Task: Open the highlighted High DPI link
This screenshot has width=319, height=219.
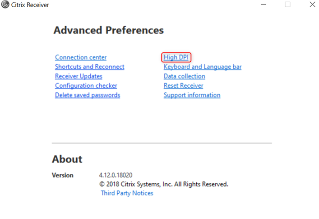Action: click(176, 57)
